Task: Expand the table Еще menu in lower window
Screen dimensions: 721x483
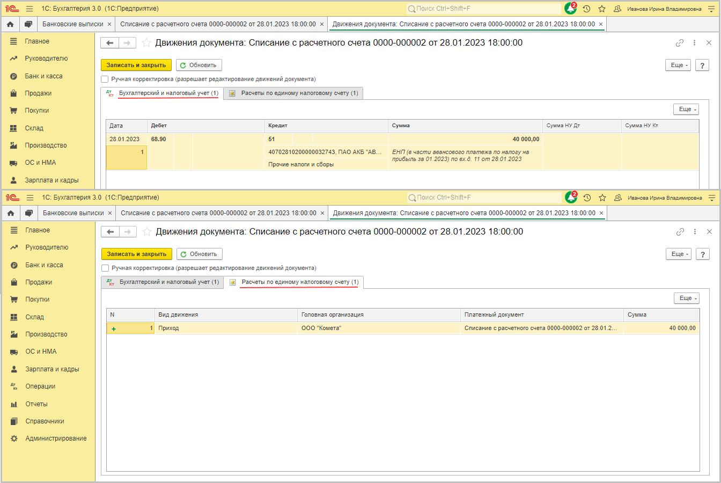Action: coord(687,298)
